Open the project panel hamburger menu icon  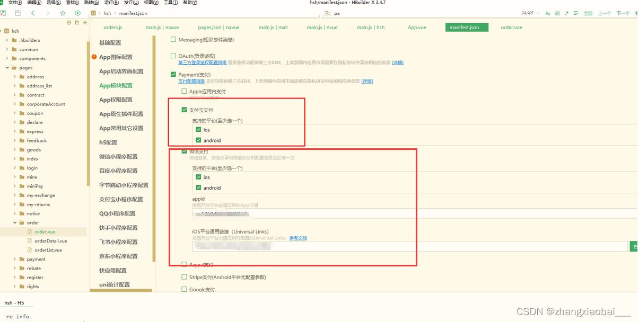pyautogui.click(x=85, y=23)
